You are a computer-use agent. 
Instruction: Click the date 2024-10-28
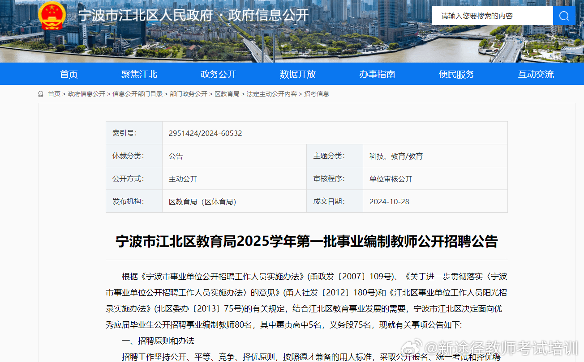(x=389, y=202)
